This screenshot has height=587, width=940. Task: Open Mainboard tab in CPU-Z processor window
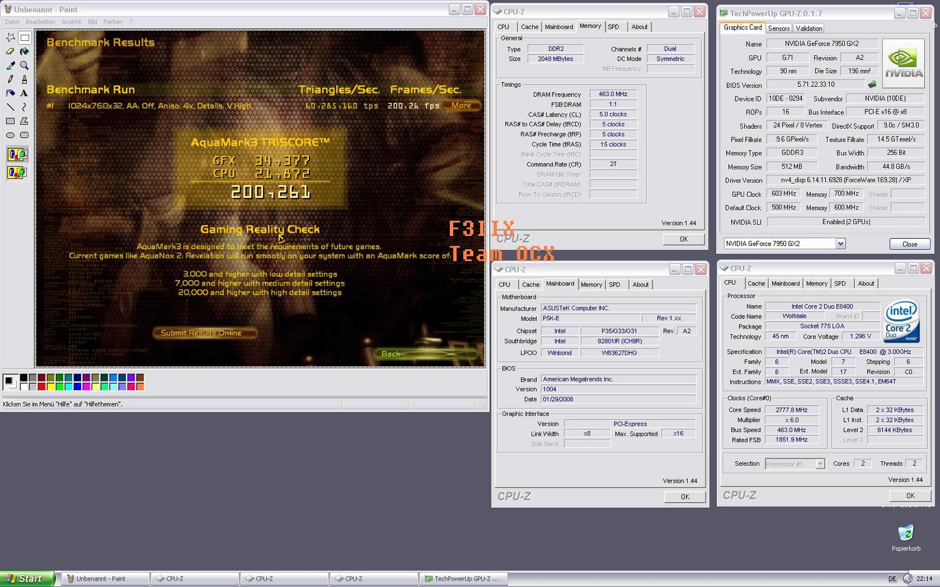click(x=786, y=284)
